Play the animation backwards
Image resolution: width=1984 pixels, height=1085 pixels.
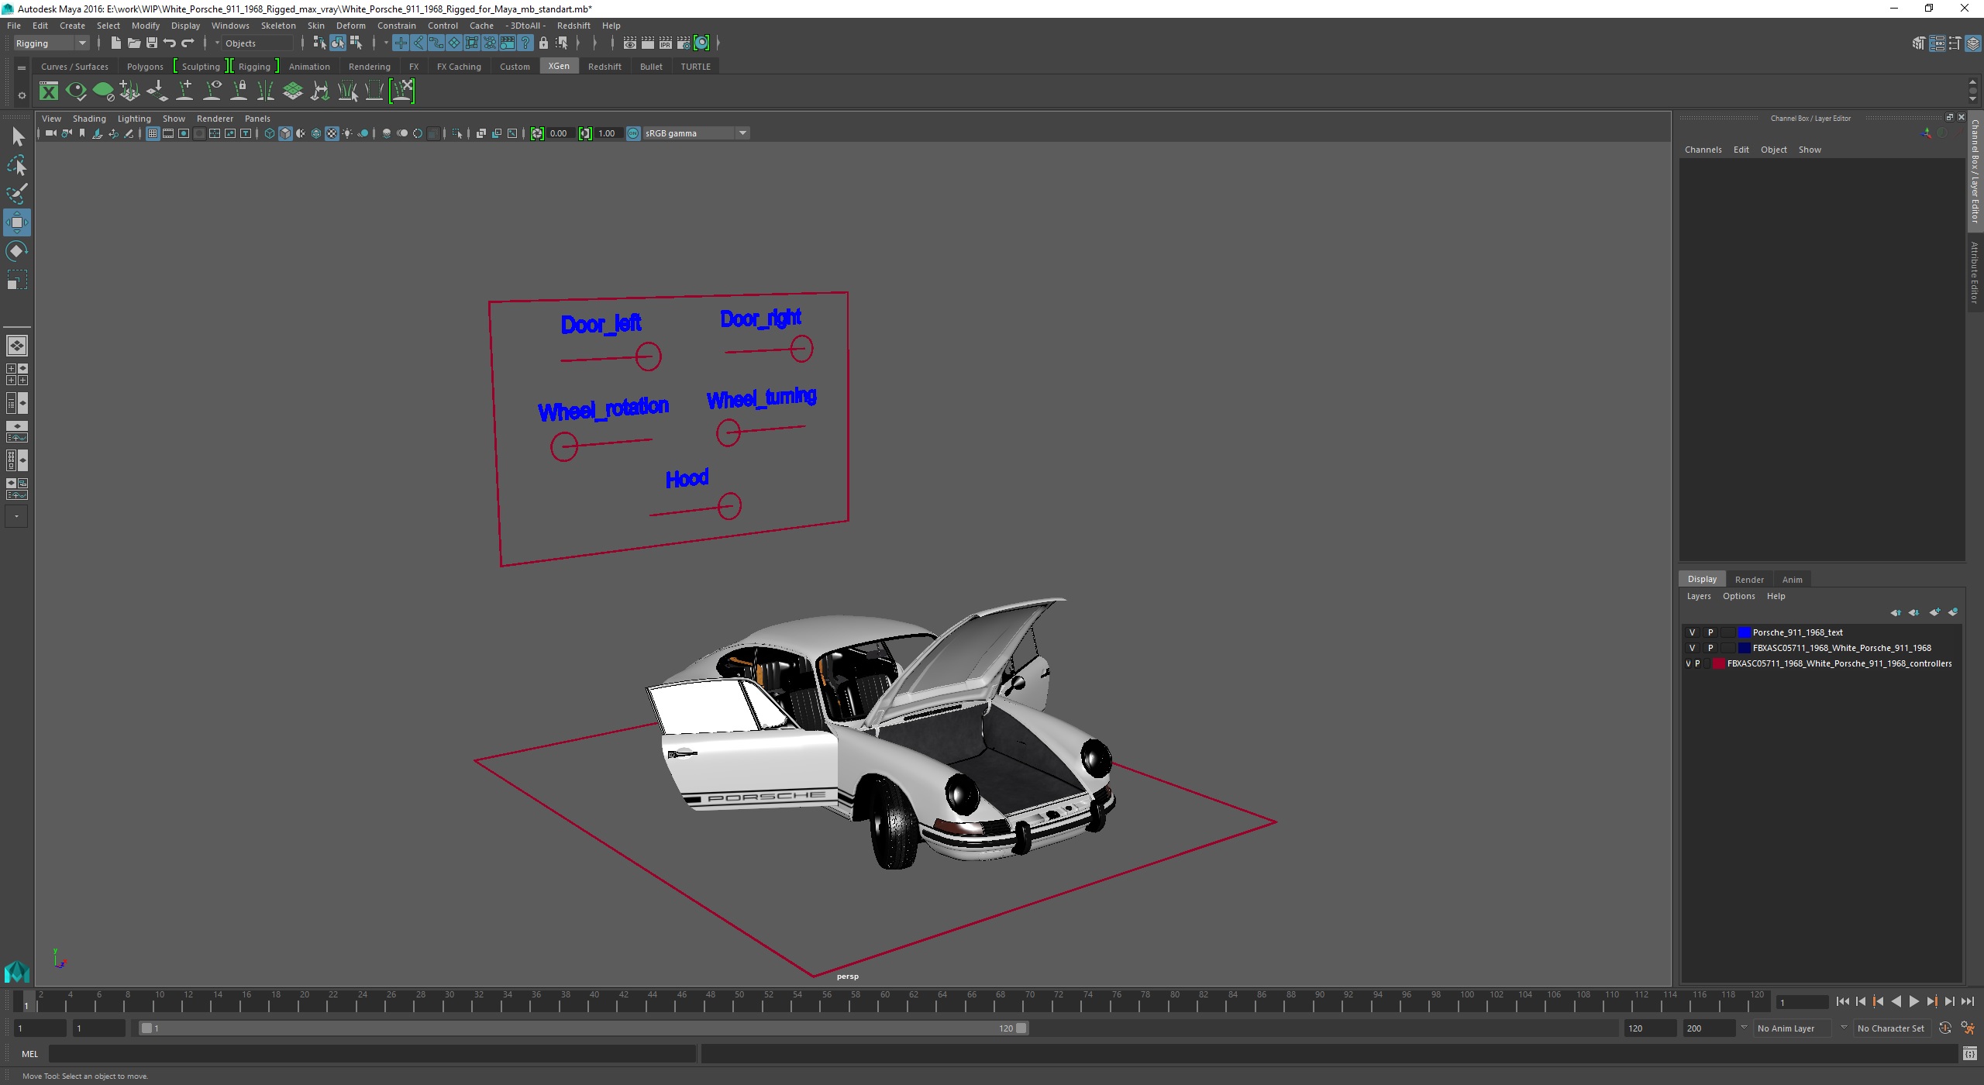click(x=1896, y=1001)
